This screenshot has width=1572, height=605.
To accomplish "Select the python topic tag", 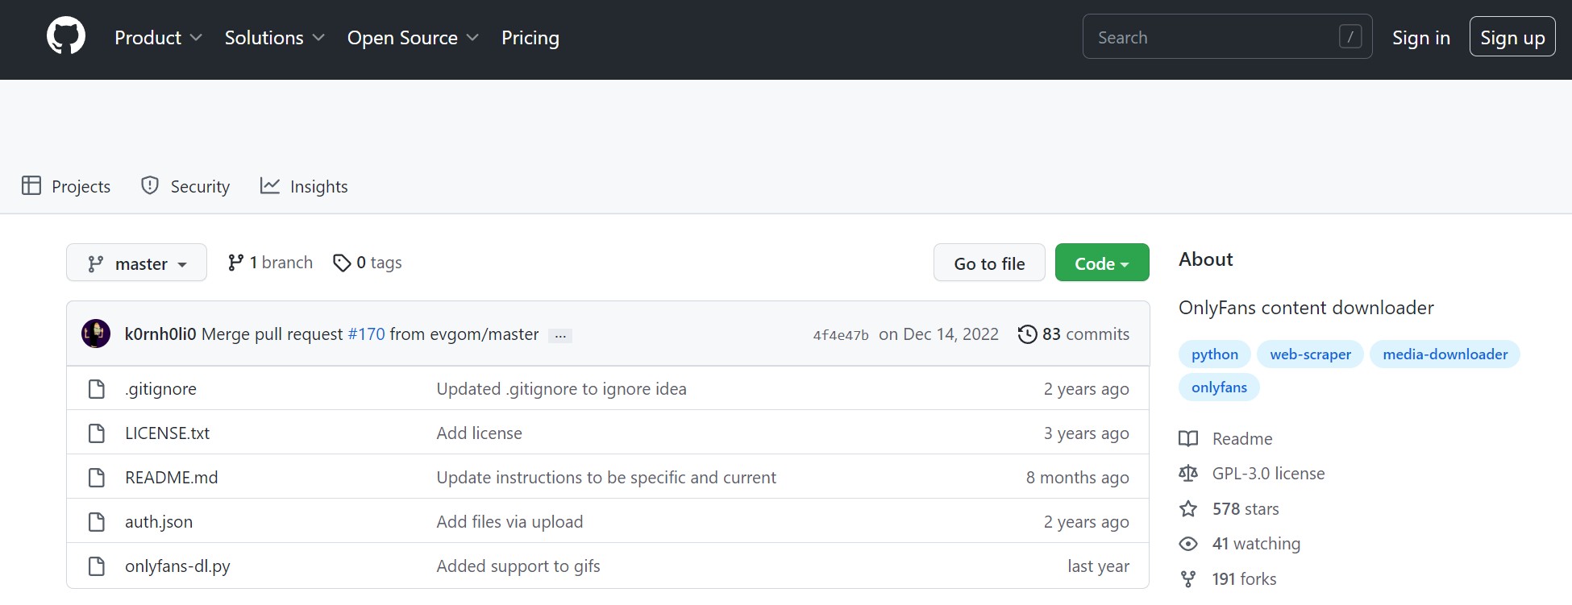I will (1215, 354).
